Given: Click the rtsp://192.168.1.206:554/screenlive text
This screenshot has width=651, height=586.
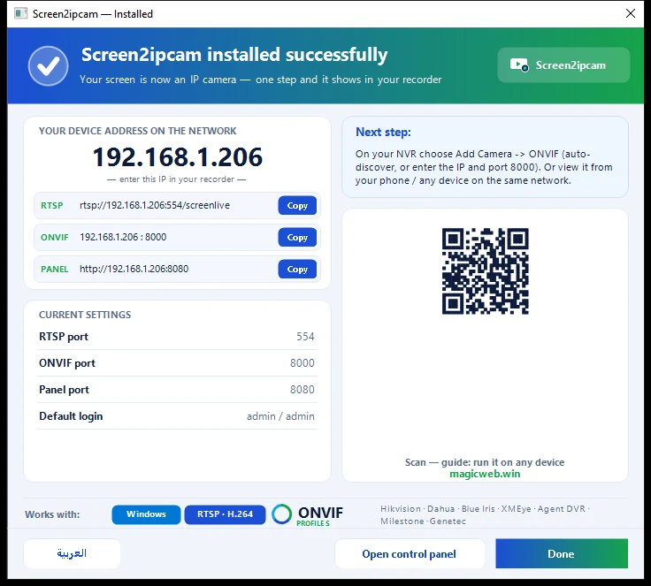Looking at the screenshot, I should [x=155, y=205].
